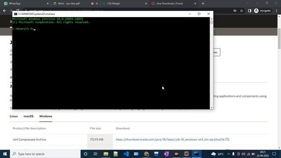Click the cmd.exe title bar icon
The height and width of the screenshot is (158, 281).
click(x=16, y=14)
